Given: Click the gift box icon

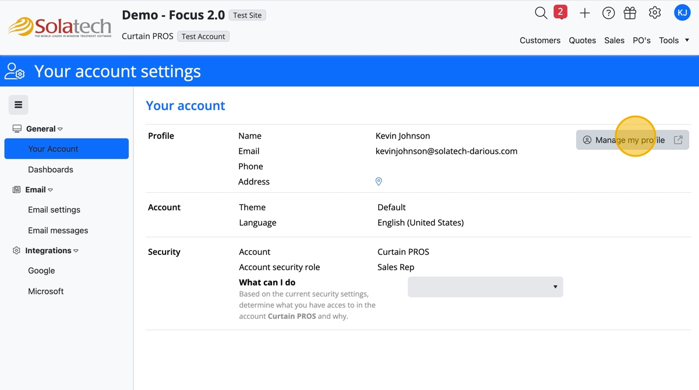Looking at the screenshot, I should [630, 13].
